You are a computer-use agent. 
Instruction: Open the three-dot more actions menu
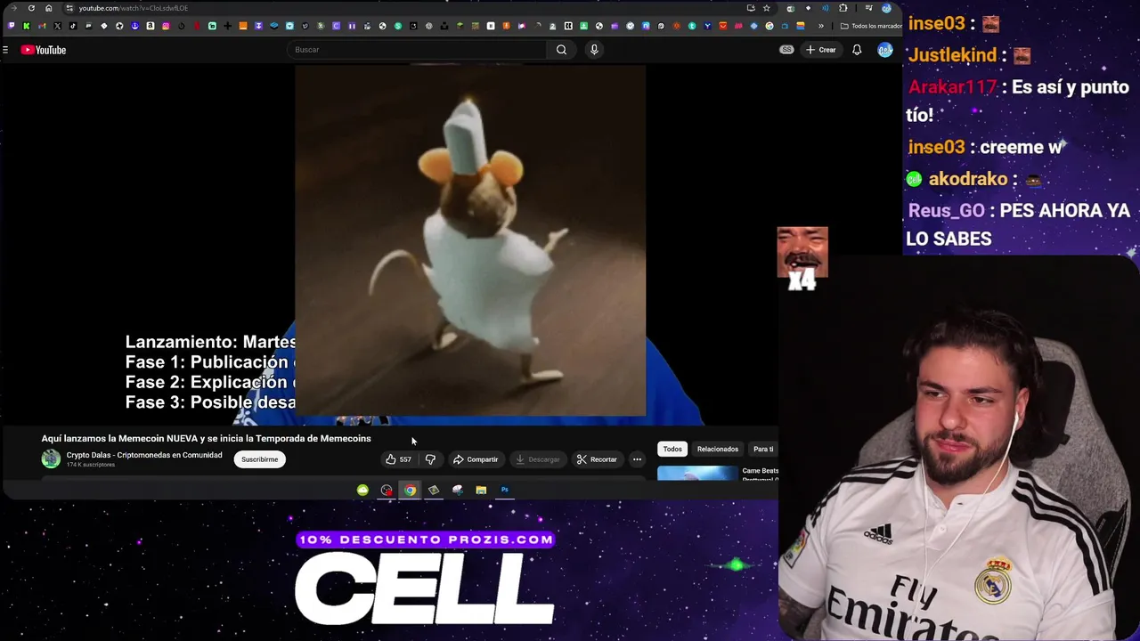[x=637, y=459]
